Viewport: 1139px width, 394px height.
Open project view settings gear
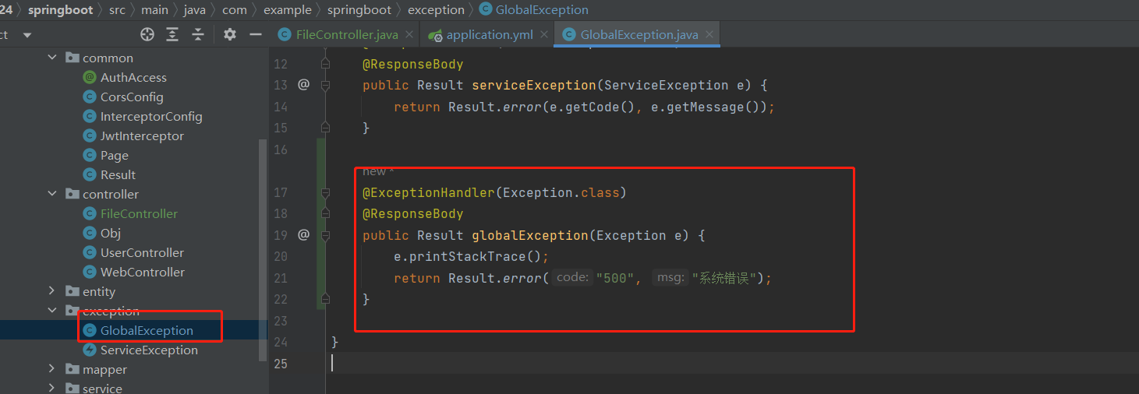229,34
